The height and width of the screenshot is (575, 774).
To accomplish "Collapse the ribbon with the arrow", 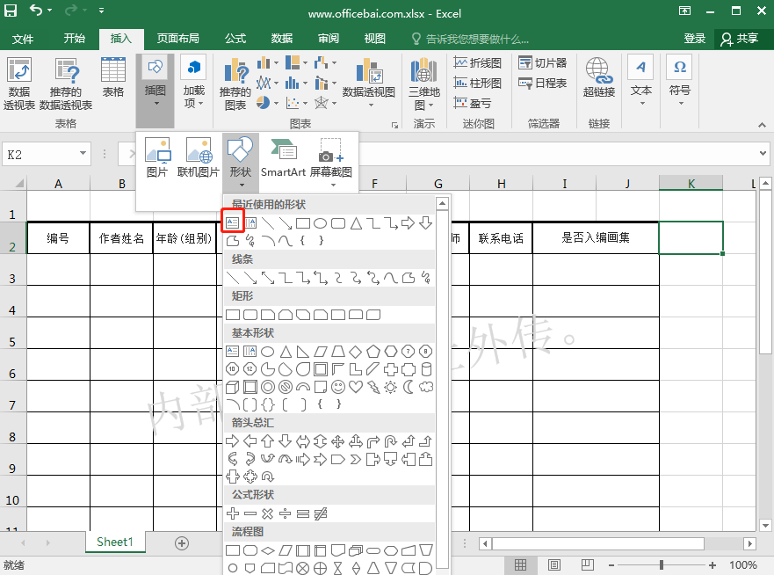I will (x=763, y=125).
